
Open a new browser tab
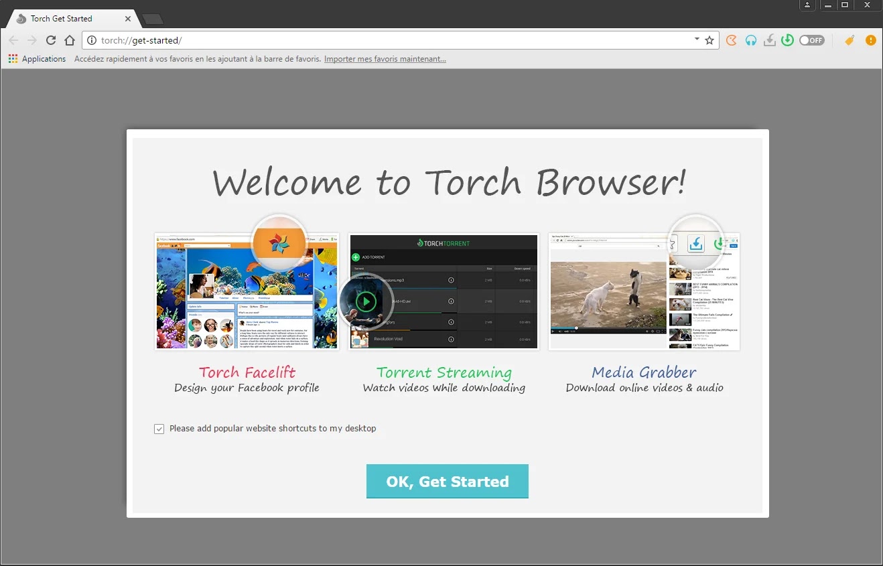[153, 18]
